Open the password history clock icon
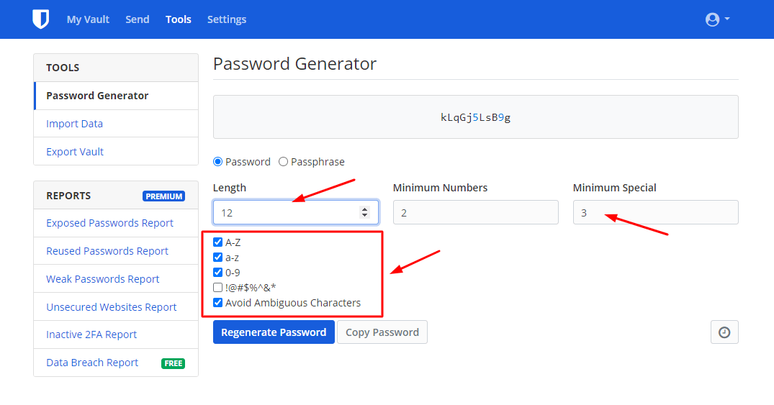 click(724, 332)
